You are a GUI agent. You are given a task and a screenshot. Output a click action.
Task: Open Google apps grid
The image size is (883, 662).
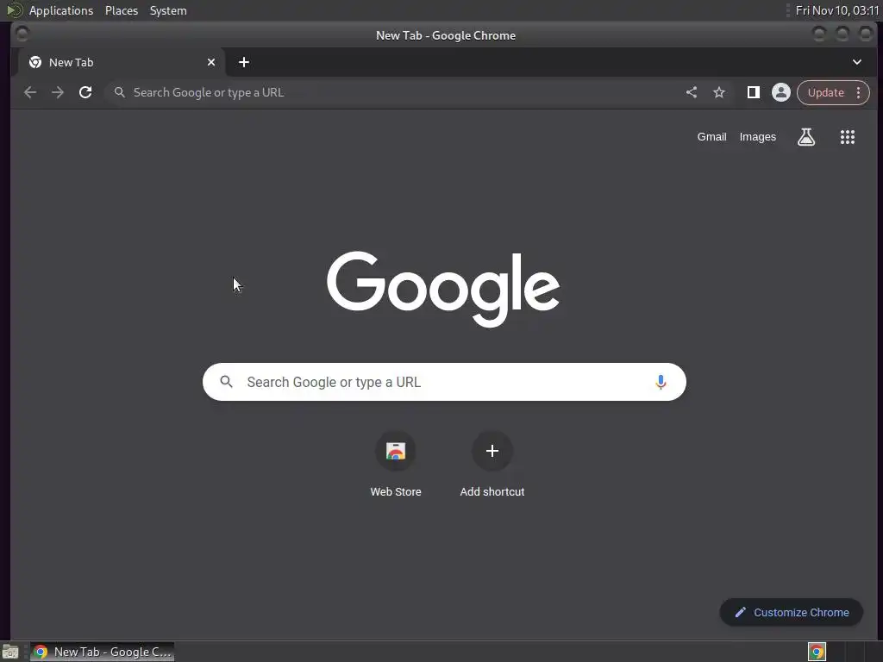[848, 137]
